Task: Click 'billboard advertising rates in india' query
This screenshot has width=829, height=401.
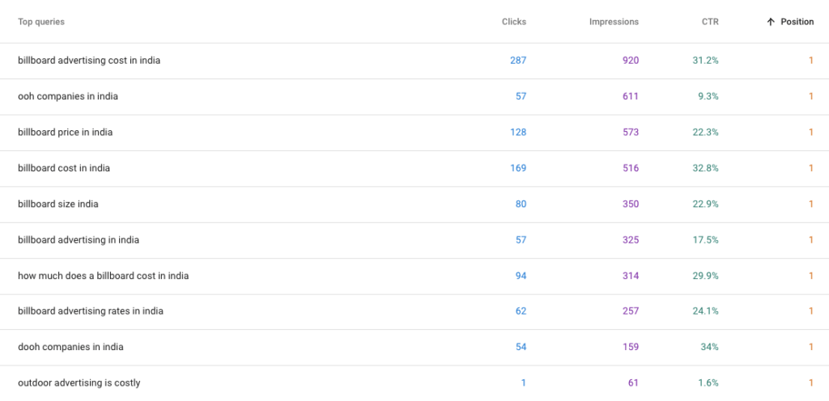Action: 91,311
